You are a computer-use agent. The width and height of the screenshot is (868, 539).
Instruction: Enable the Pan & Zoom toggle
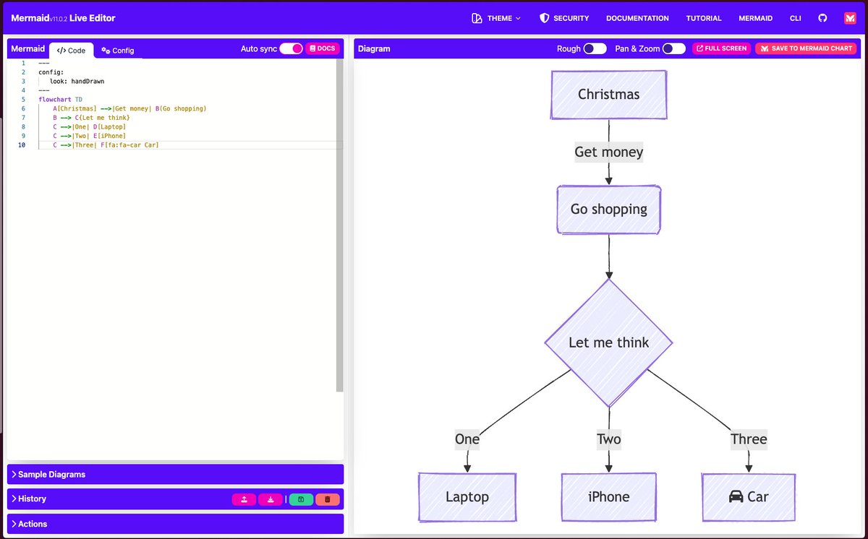coord(674,48)
